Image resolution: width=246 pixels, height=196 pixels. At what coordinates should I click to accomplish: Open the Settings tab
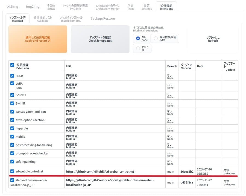(147, 7)
